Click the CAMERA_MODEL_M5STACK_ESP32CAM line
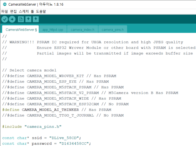Viewport: 196px width, 146px height. pyautogui.click(x=66, y=104)
